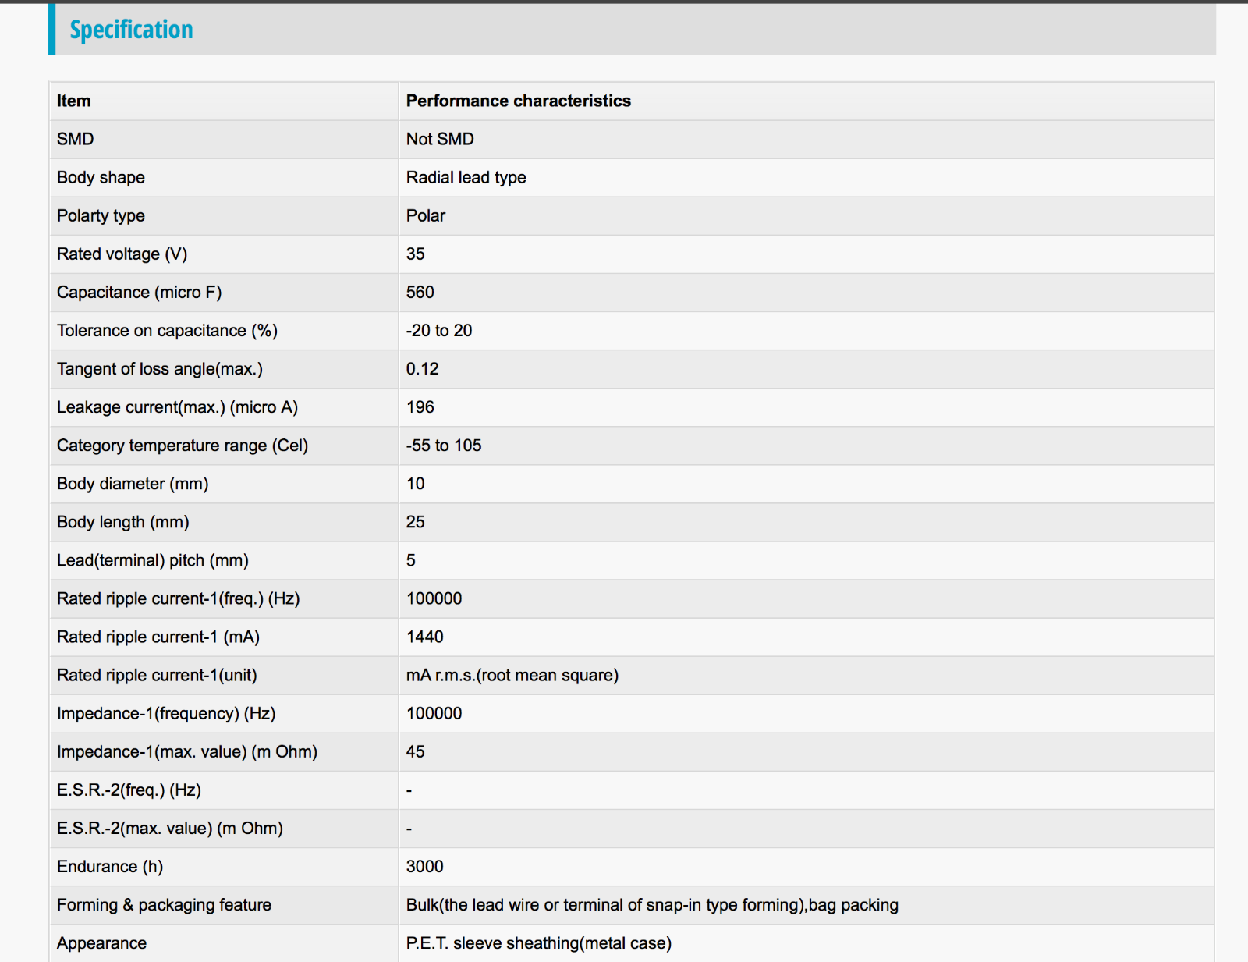Click the Tolerance on capacitance row label
Image resolution: width=1248 pixels, height=962 pixels.
pos(167,330)
